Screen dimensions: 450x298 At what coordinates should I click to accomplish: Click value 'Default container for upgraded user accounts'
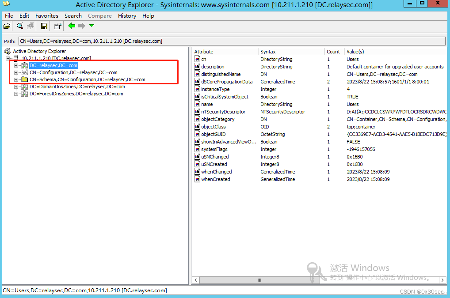pos(395,67)
